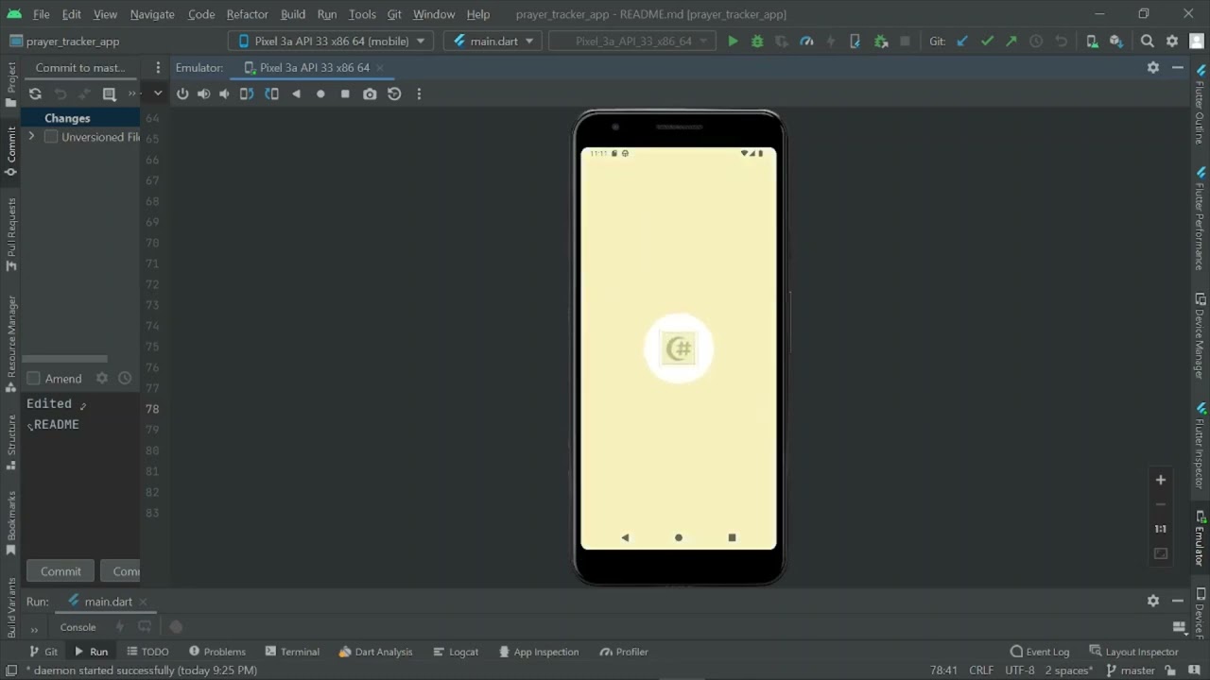The height and width of the screenshot is (680, 1210).
Task: Set emulator zoom to 1:1
Action: click(x=1161, y=529)
